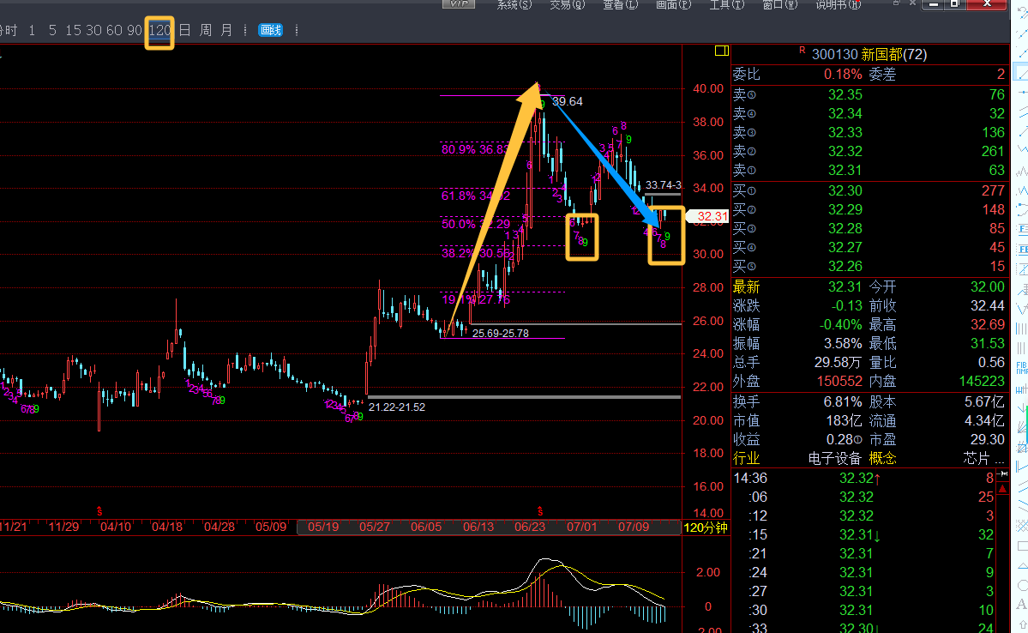The image size is (1028, 633).
Task: Click the 40.00 price axis value
Action: pyautogui.click(x=708, y=88)
